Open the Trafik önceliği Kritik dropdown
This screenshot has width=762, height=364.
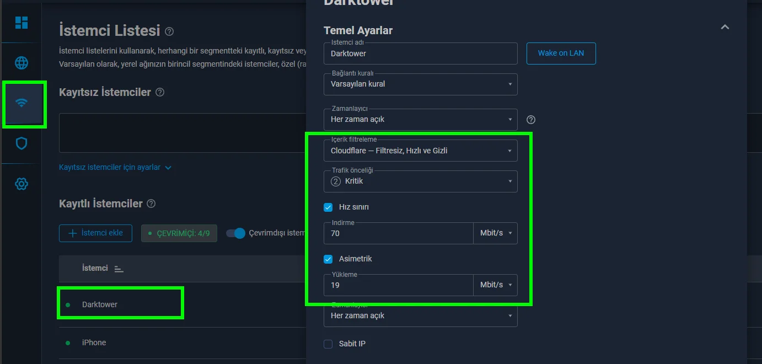pos(421,181)
